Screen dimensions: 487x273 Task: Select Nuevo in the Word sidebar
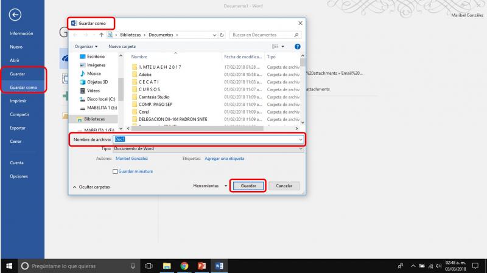pos(16,47)
